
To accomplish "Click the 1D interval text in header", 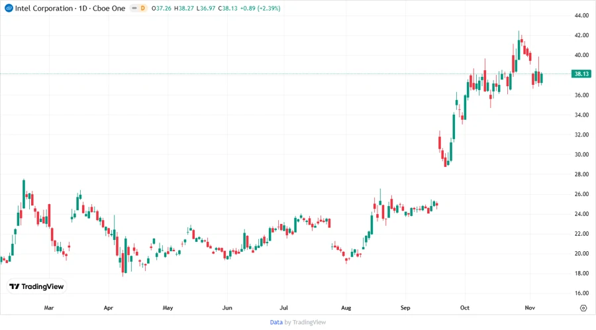I will 83,9.
